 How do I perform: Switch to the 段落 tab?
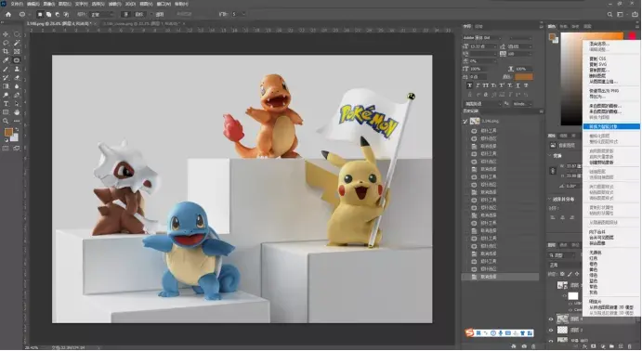[x=478, y=27]
